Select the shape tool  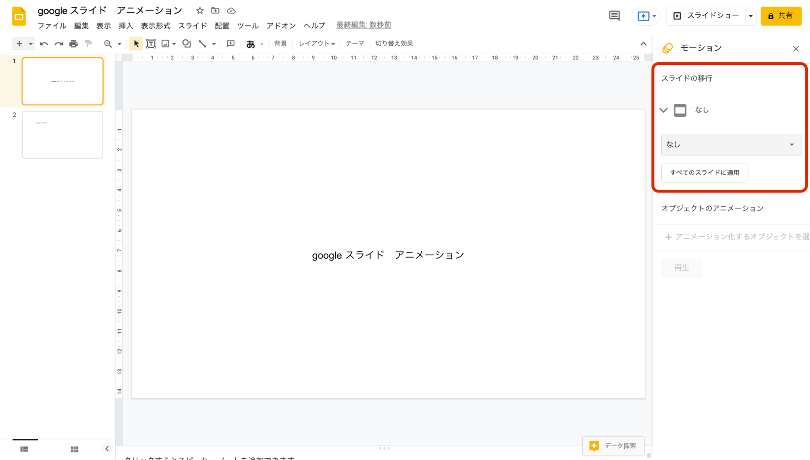(186, 43)
